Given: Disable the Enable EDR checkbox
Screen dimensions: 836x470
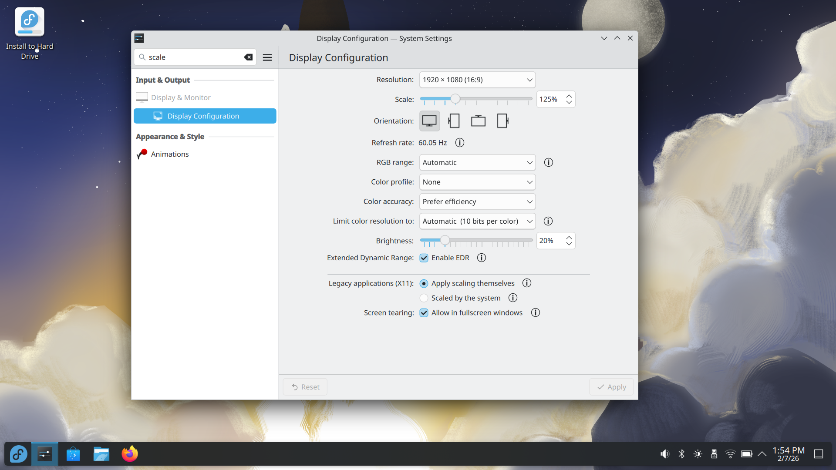Looking at the screenshot, I should click(424, 258).
